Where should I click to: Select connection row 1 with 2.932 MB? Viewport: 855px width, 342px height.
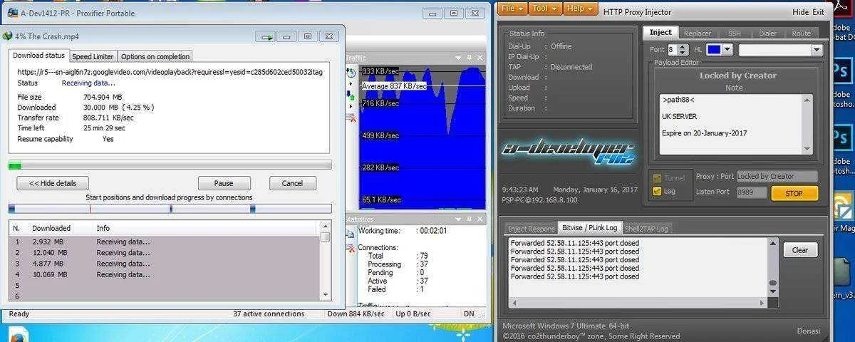(164, 242)
